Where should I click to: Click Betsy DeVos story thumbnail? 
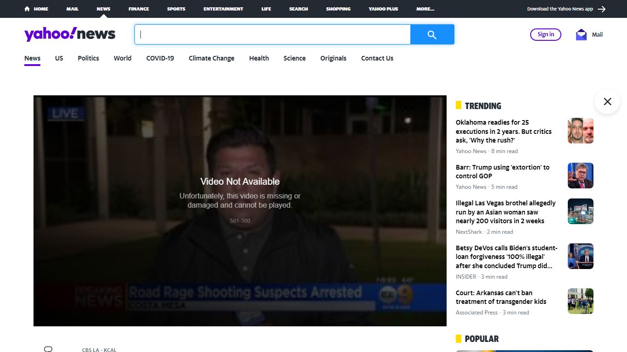(x=581, y=256)
